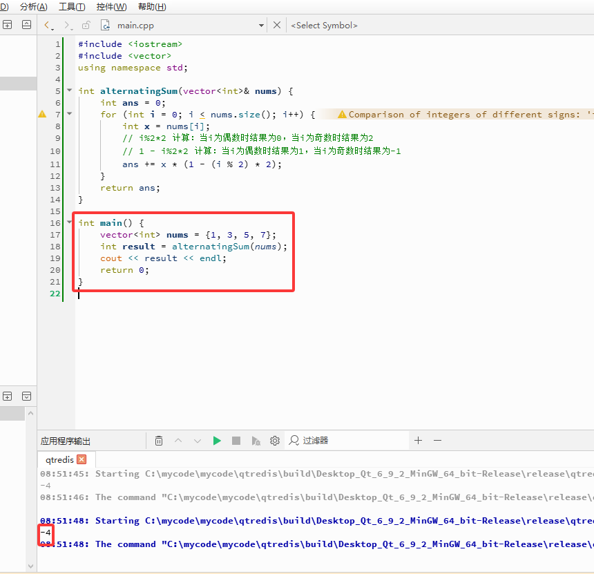This screenshot has width=594, height=574.
Task: Go back in editor navigation history
Action: tap(48, 26)
